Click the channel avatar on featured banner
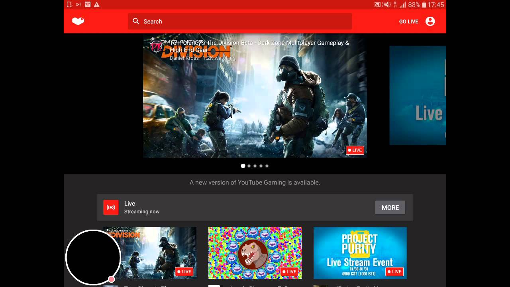510x287 pixels. coord(156,47)
